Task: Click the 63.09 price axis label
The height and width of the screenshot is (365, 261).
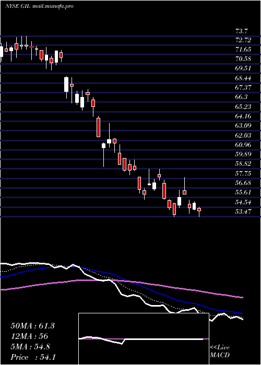Action: coord(243,126)
